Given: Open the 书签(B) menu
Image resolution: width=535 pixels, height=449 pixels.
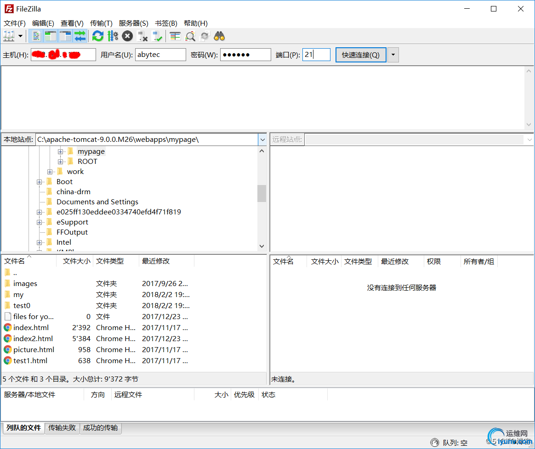Looking at the screenshot, I should [166, 23].
